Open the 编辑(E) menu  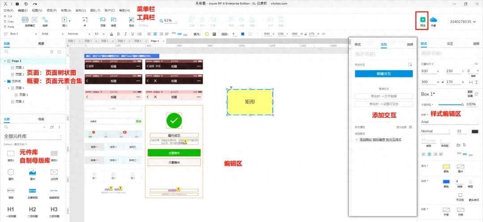click(22, 10)
